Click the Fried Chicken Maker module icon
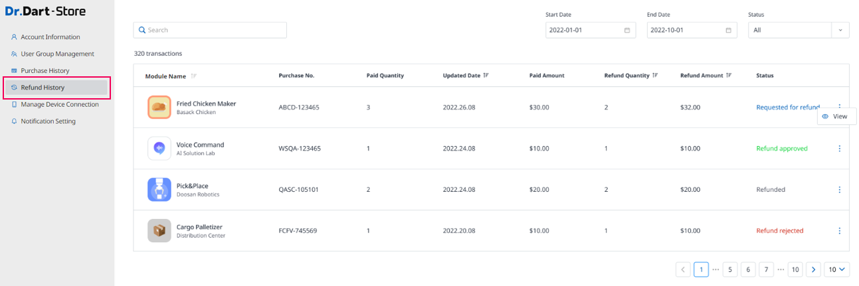The image size is (859, 286). pyautogui.click(x=159, y=107)
